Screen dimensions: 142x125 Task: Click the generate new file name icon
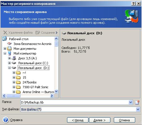(137, 102)
